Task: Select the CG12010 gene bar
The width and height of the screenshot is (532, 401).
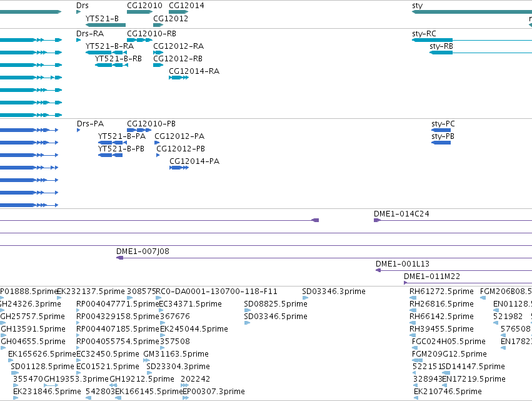Action: click(x=140, y=12)
